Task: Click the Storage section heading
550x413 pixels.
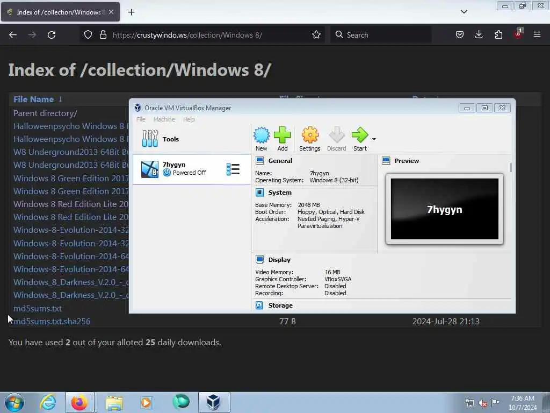Action: click(280, 305)
